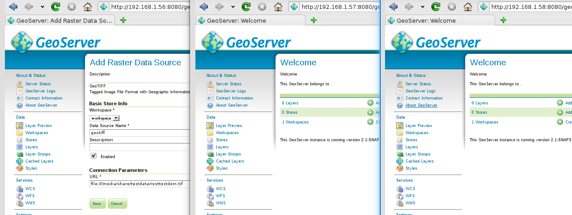Click Back arrow in right browser window

tap(393, 7)
